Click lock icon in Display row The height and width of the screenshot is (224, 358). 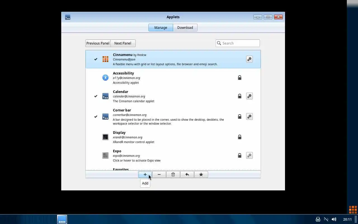pyautogui.click(x=240, y=137)
